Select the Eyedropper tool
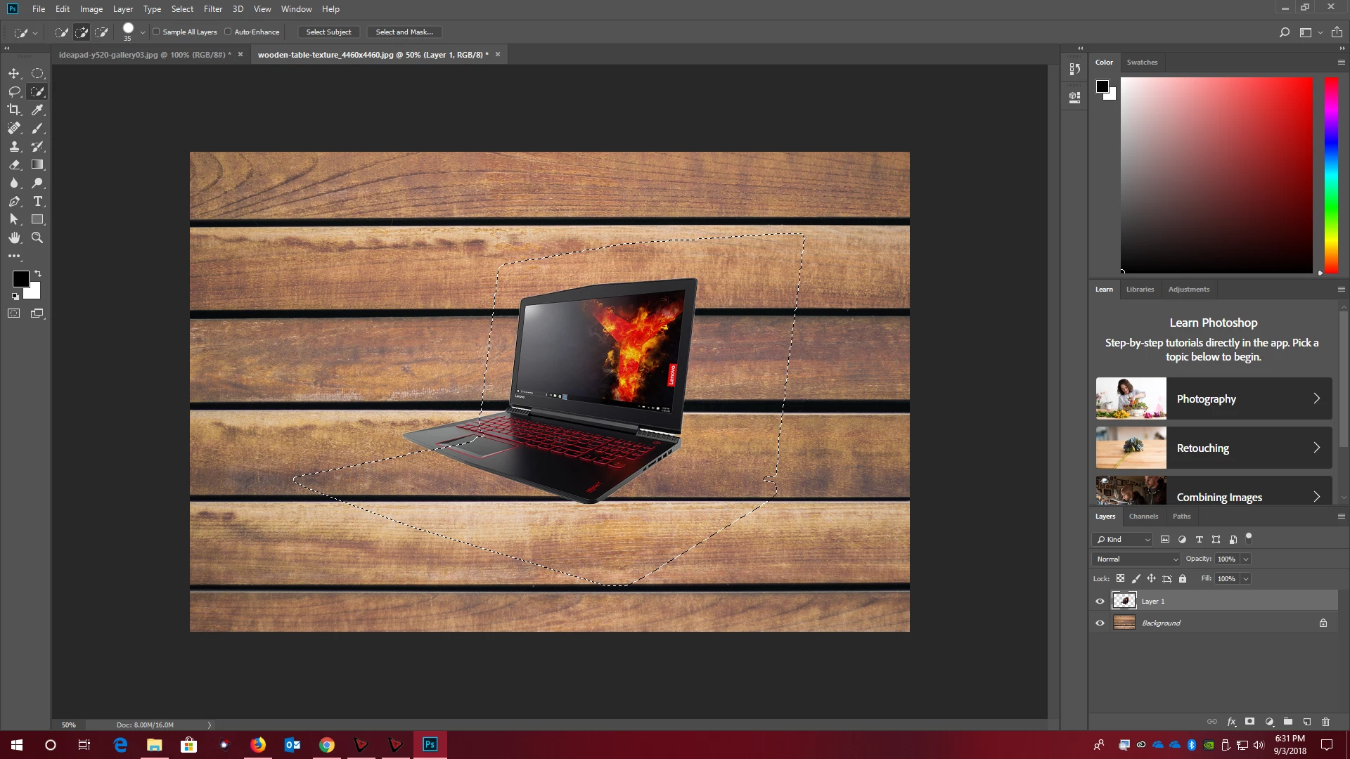 [x=37, y=110]
